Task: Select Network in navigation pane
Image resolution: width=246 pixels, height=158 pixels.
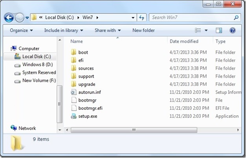Action: click(x=27, y=128)
